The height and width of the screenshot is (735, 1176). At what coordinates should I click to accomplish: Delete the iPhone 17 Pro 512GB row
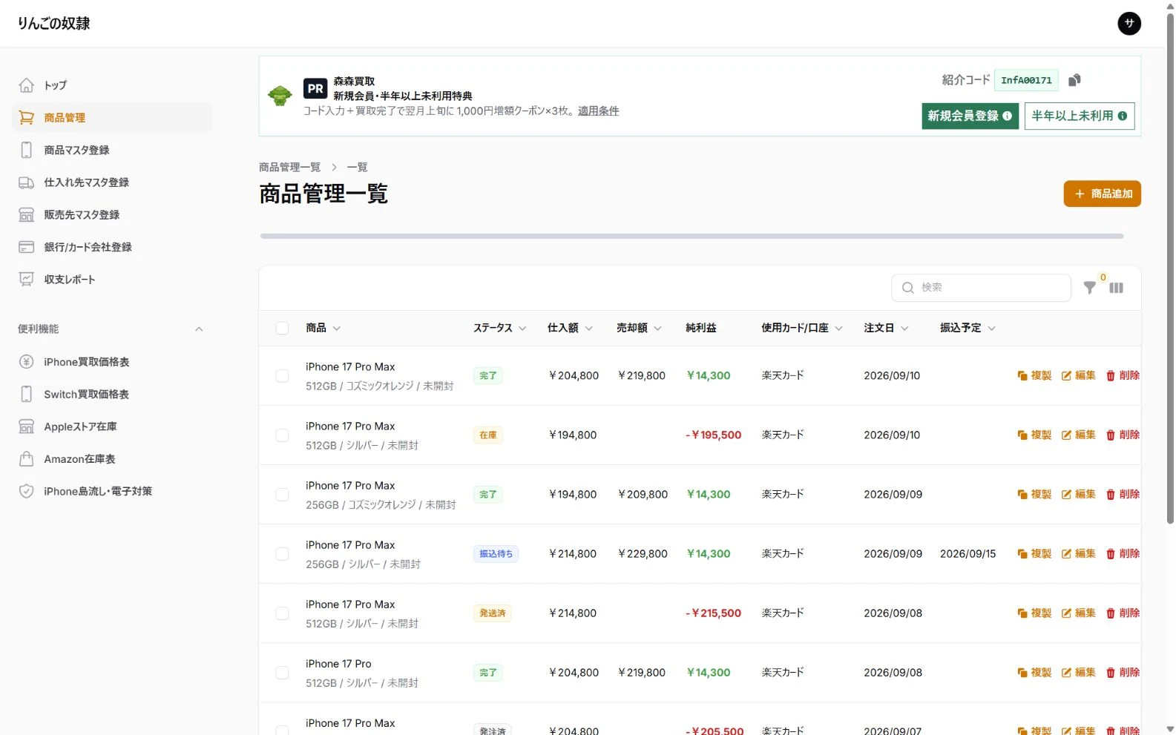point(1123,672)
